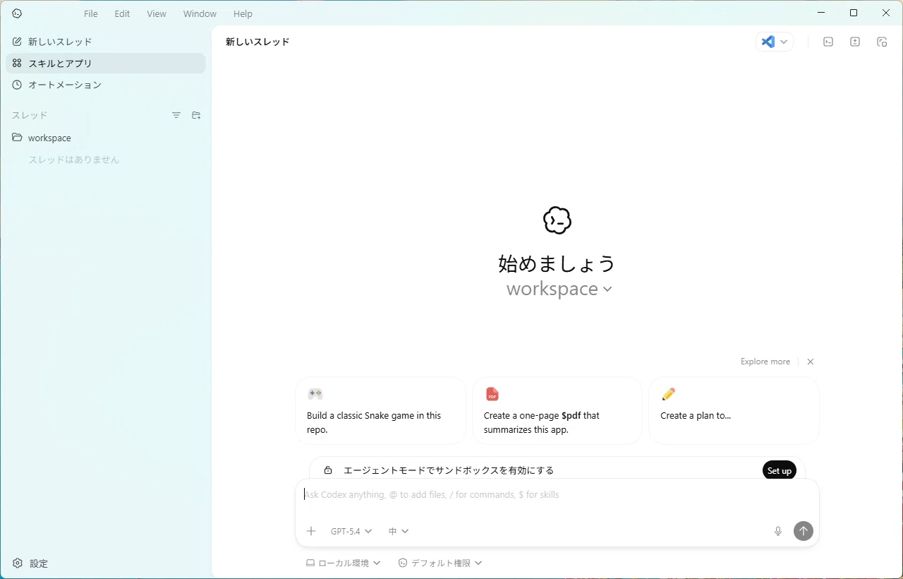Expand the workspace selector under 始めましょう
The width and height of the screenshot is (903, 579).
[x=559, y=289]
